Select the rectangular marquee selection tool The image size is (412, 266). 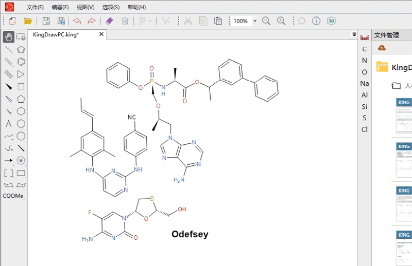[x=21, y=37]
